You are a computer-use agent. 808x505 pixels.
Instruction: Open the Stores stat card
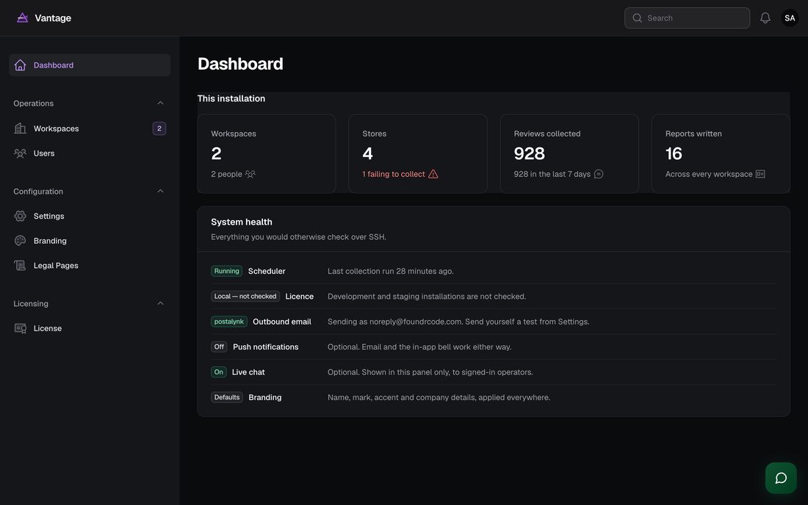(418, 153)
